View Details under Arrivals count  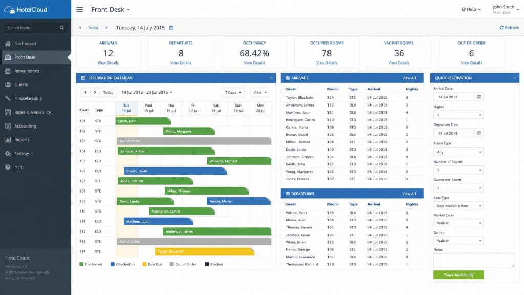click(108, 63)
